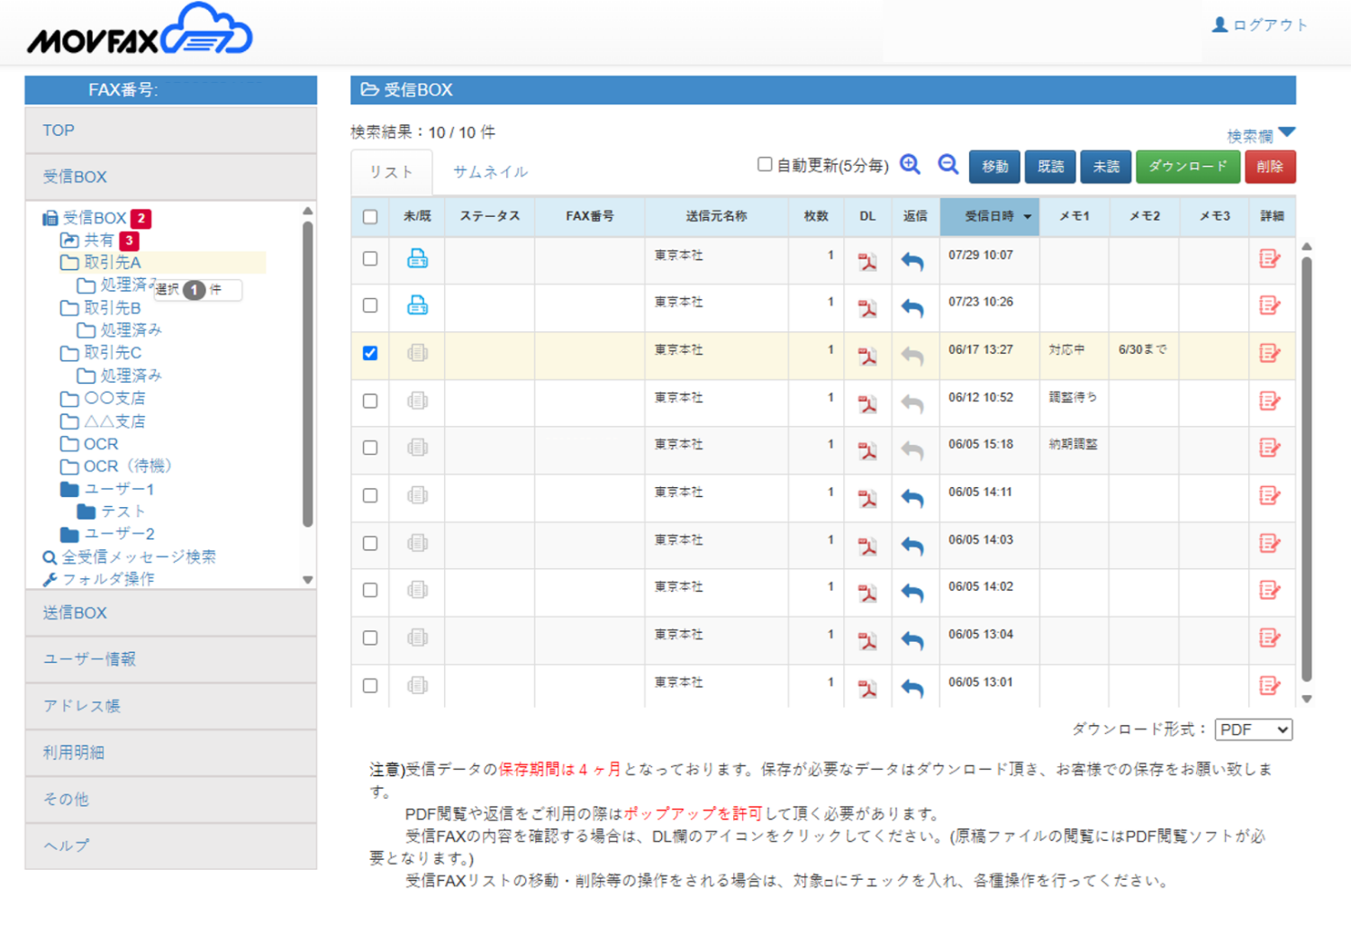Image resolution: width=1351 pixels, height=932 pixels.
Task: Open the details icon for the 06/05 13:01 fax
Action: (x=1270, y=686)
